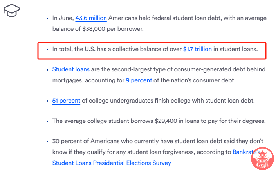Click the $29,400 amount in text
The image size is (276, 172).
click(166, 121)
